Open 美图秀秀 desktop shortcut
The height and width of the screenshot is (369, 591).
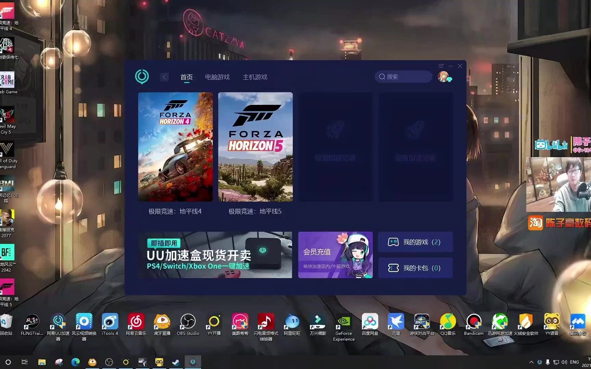240,325
